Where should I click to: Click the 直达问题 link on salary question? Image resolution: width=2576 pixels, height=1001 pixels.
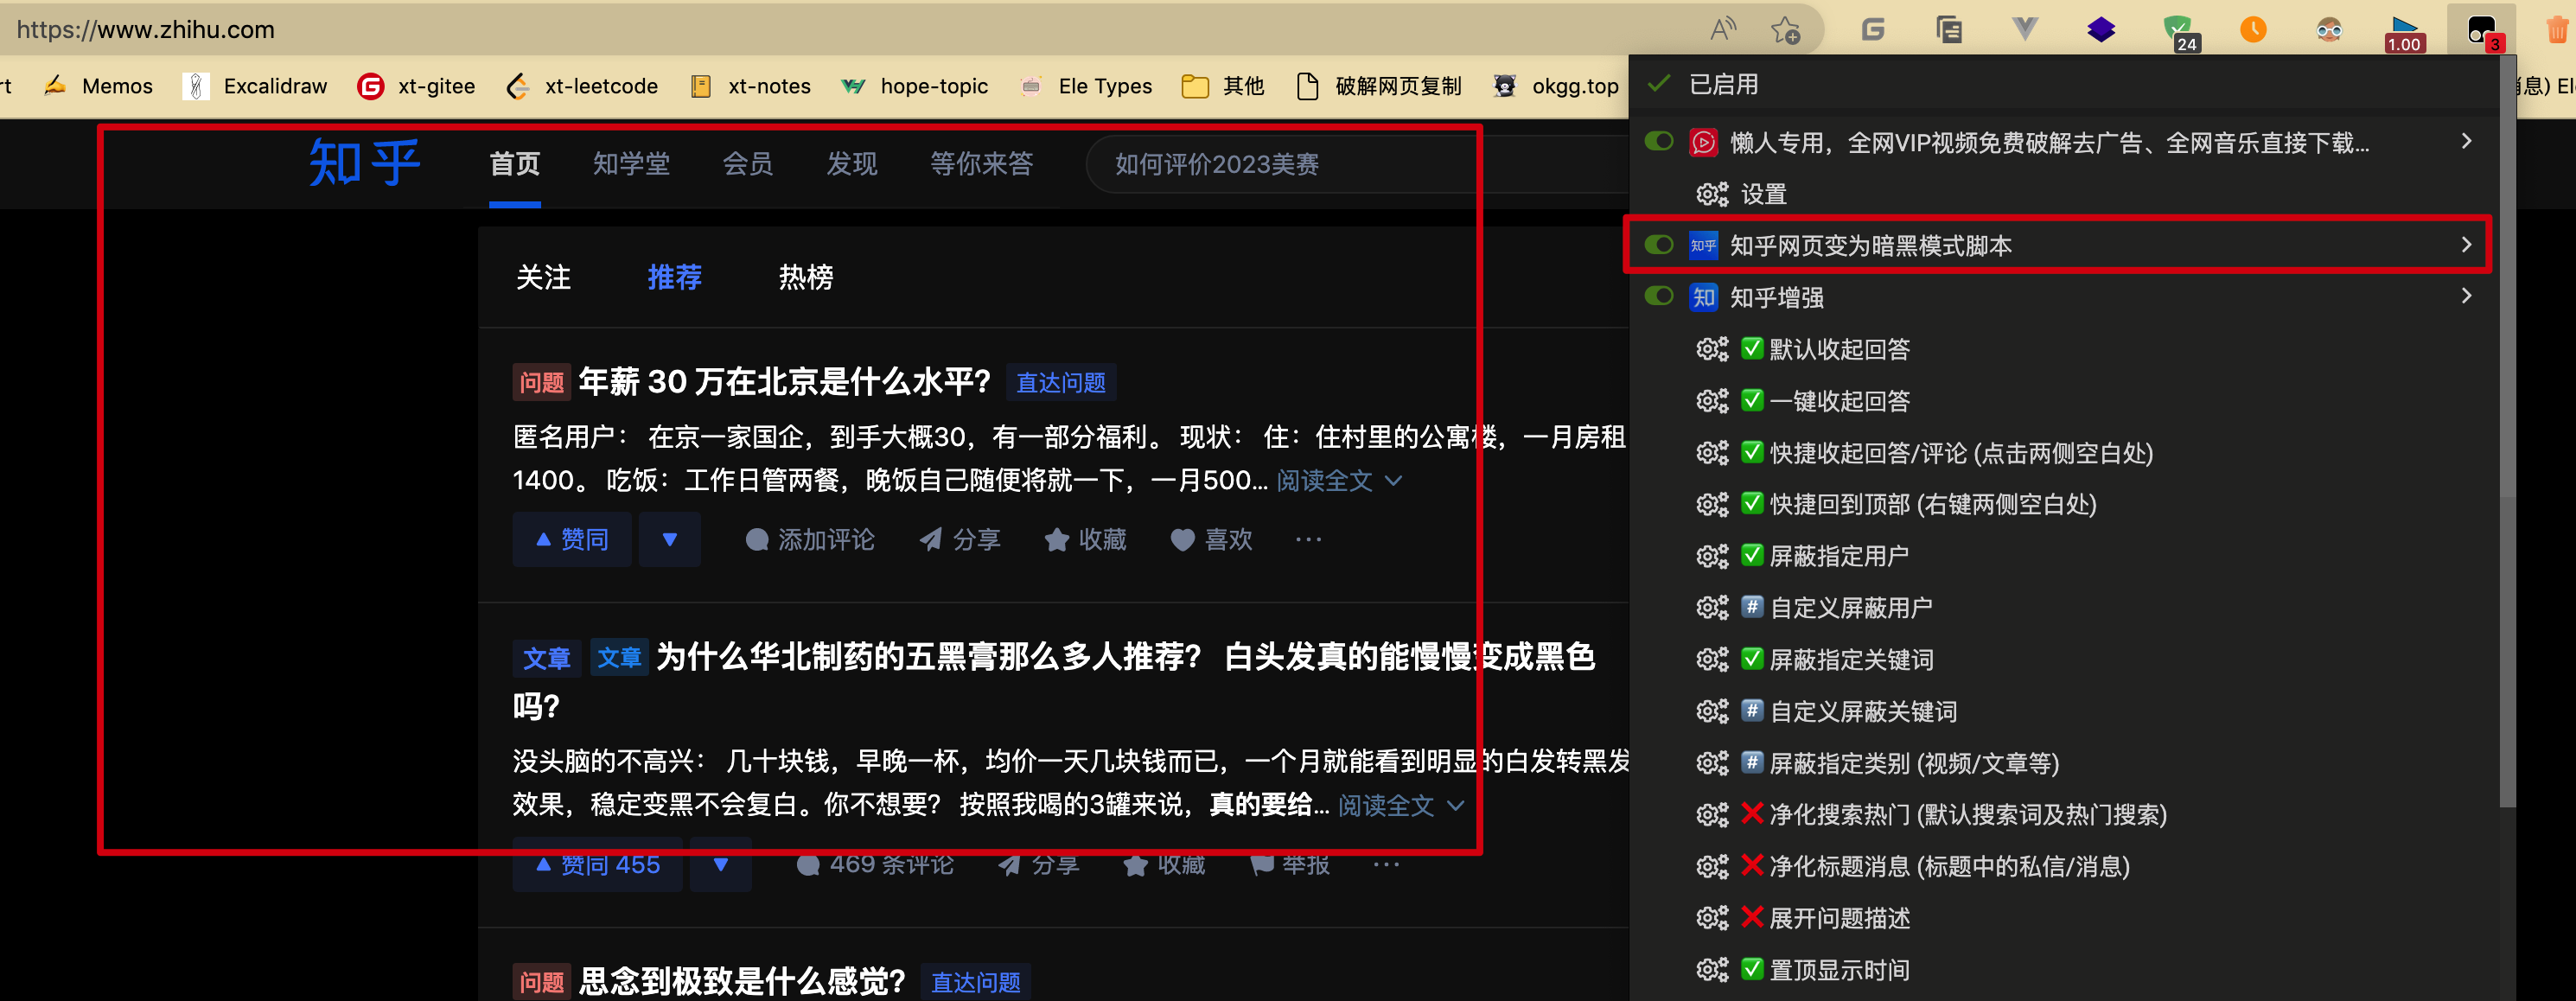click(x=1060, y=383)
